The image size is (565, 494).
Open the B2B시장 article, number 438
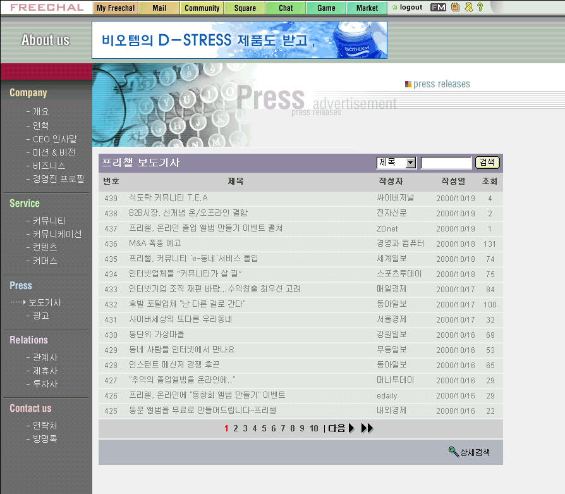188,213
